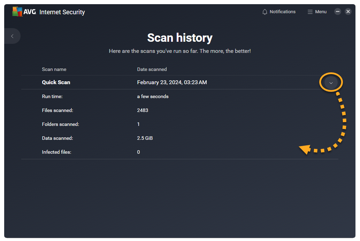
Task: Minimize the AVG window
Action: tap(337, 11)
